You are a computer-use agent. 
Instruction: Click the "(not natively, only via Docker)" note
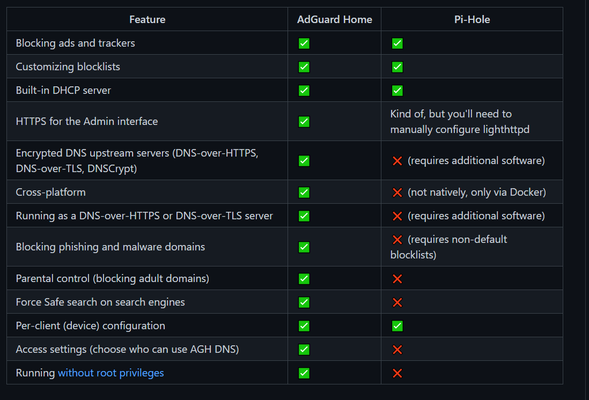(x=477, y=192)
